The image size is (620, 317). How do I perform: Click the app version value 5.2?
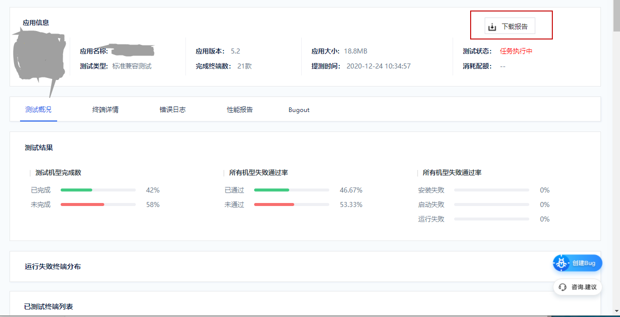[x=236, y=51]
